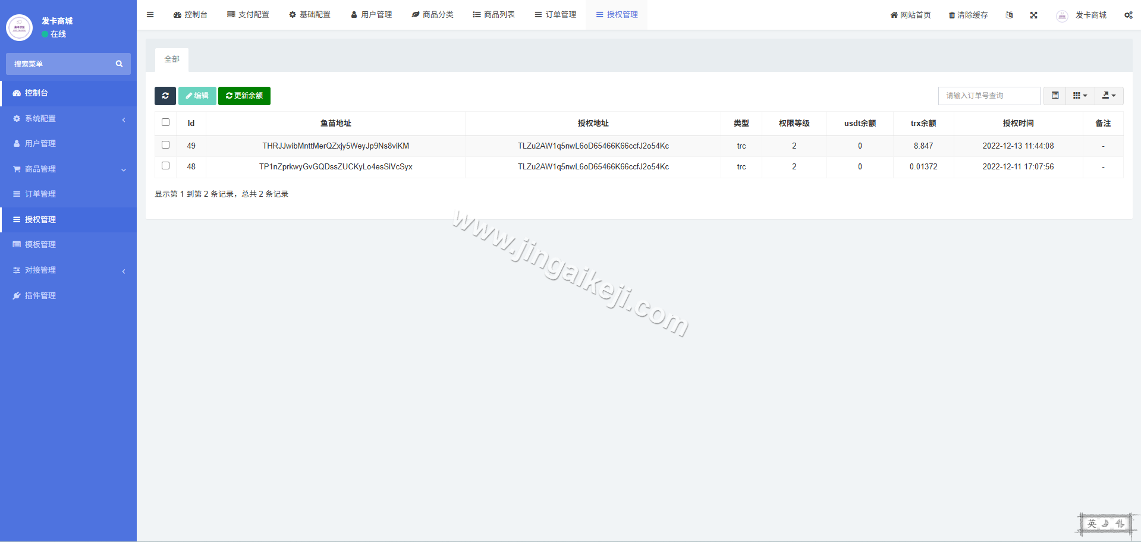Switch to the 订单管理 tab
Image resolution: width=1141 pixels, height=542 pixels.
click(x=555, y=14)
